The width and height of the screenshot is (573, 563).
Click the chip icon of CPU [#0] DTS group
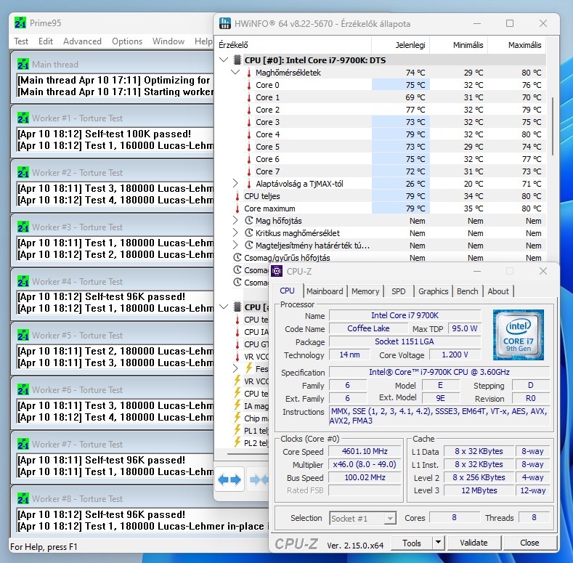click(x=237, y=60)
